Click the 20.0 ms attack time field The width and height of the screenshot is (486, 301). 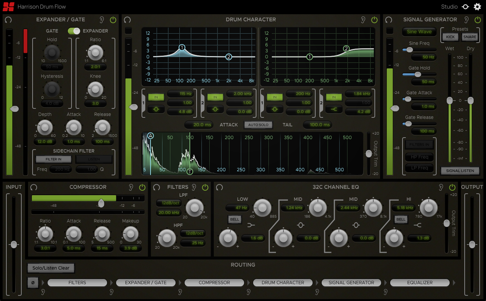198,125
